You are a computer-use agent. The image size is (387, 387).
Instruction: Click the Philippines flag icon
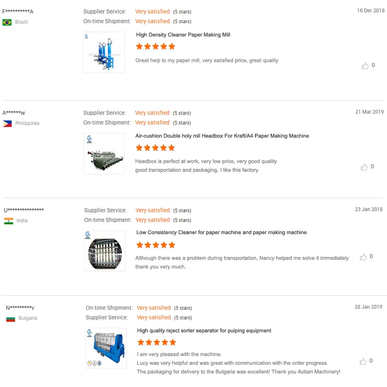coord(7,124)
